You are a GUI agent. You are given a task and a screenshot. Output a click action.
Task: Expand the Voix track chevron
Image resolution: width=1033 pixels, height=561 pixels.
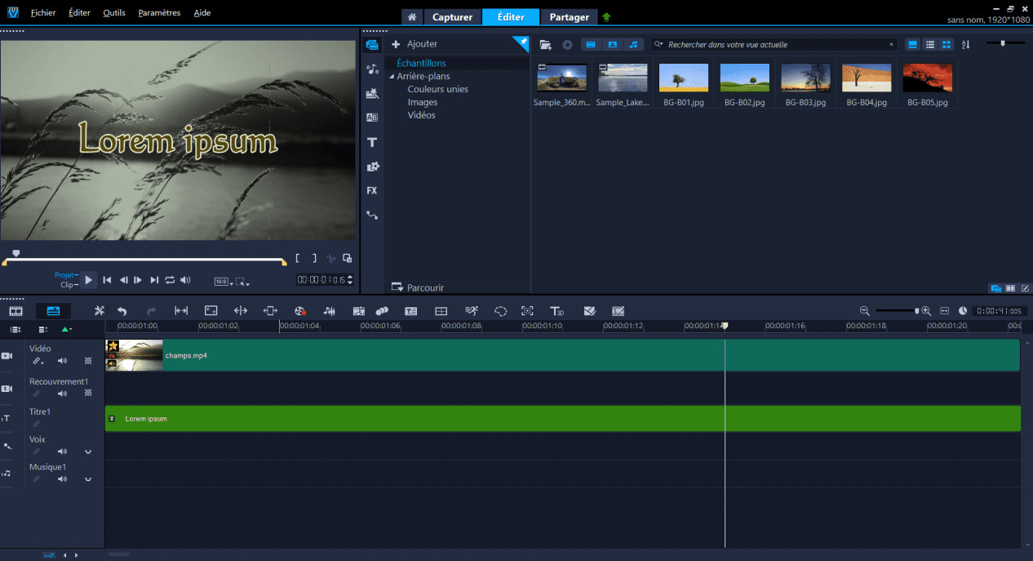pos(88,452)
